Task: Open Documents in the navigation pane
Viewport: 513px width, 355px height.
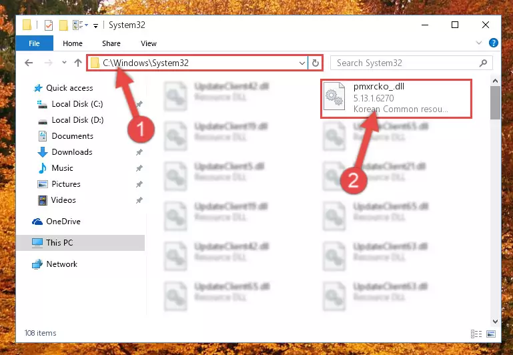Action: click(72, 136)
